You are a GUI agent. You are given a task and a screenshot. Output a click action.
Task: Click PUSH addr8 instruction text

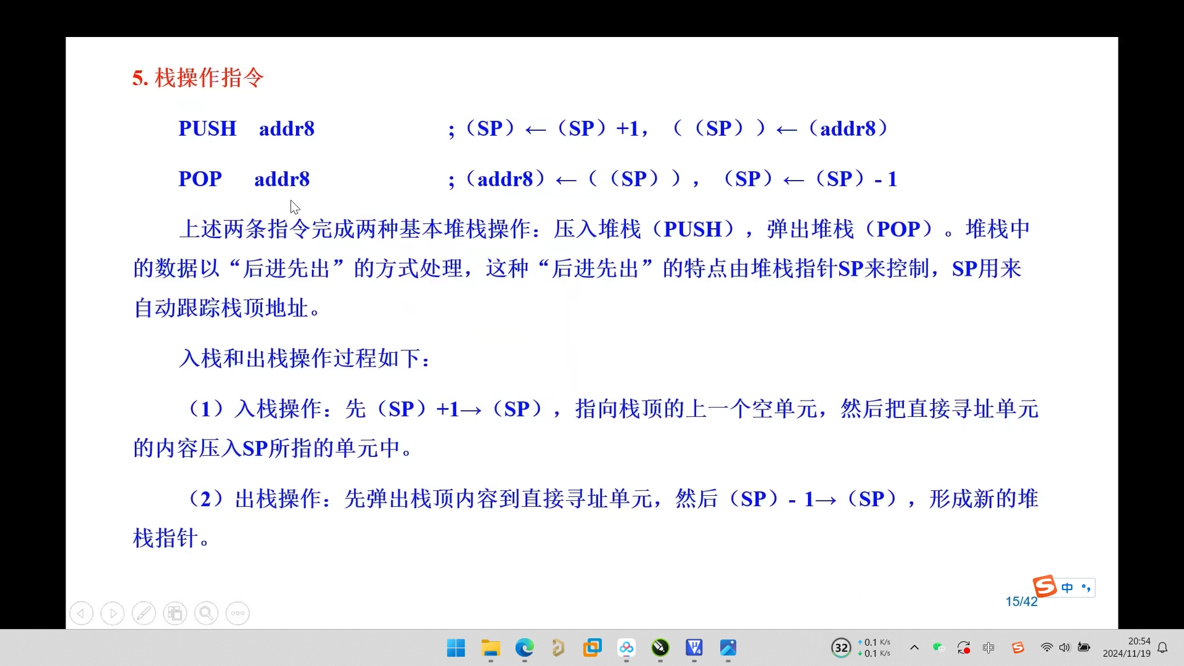[x=247, y=128]
